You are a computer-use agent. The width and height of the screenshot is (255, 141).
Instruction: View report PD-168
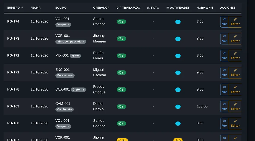224,123
